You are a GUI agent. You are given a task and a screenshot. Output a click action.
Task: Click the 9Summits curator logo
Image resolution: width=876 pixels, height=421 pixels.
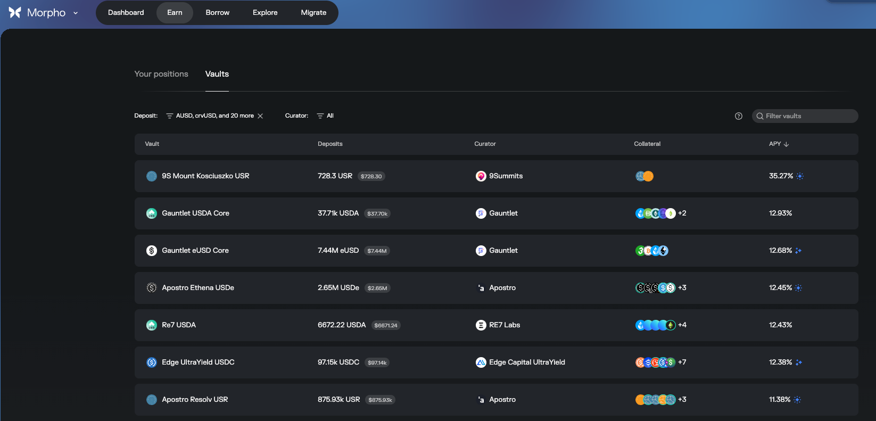481,176
